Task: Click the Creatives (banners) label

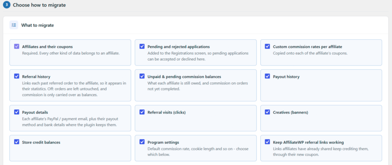Action: pos(291,112)
